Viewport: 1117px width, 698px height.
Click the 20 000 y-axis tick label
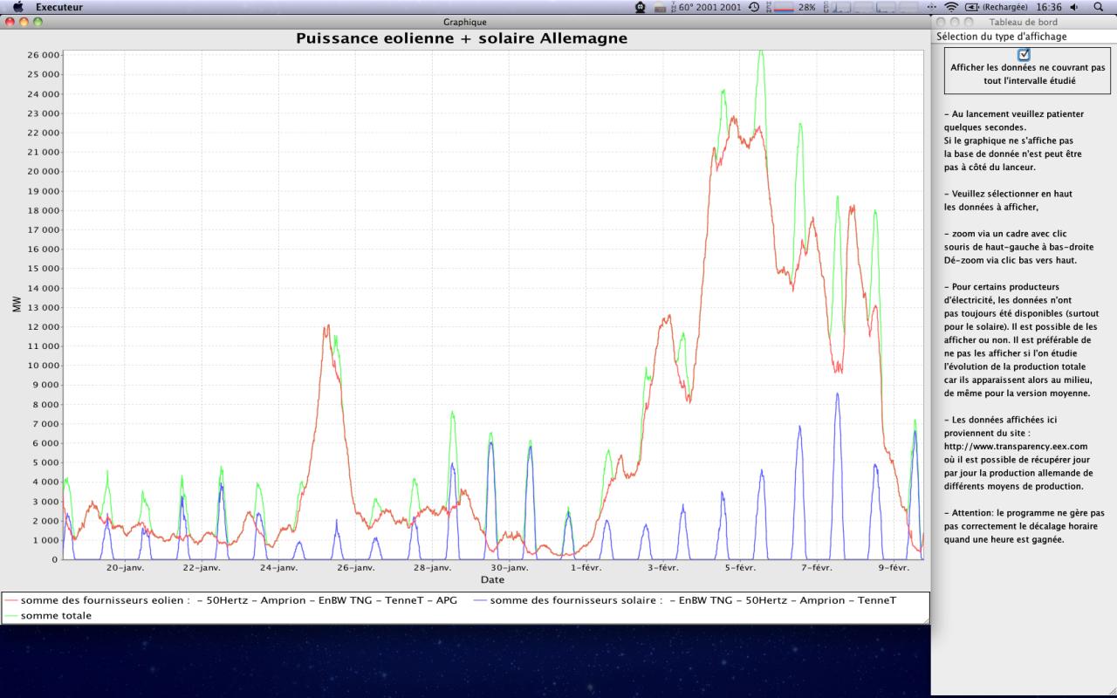tap(44, 171)
